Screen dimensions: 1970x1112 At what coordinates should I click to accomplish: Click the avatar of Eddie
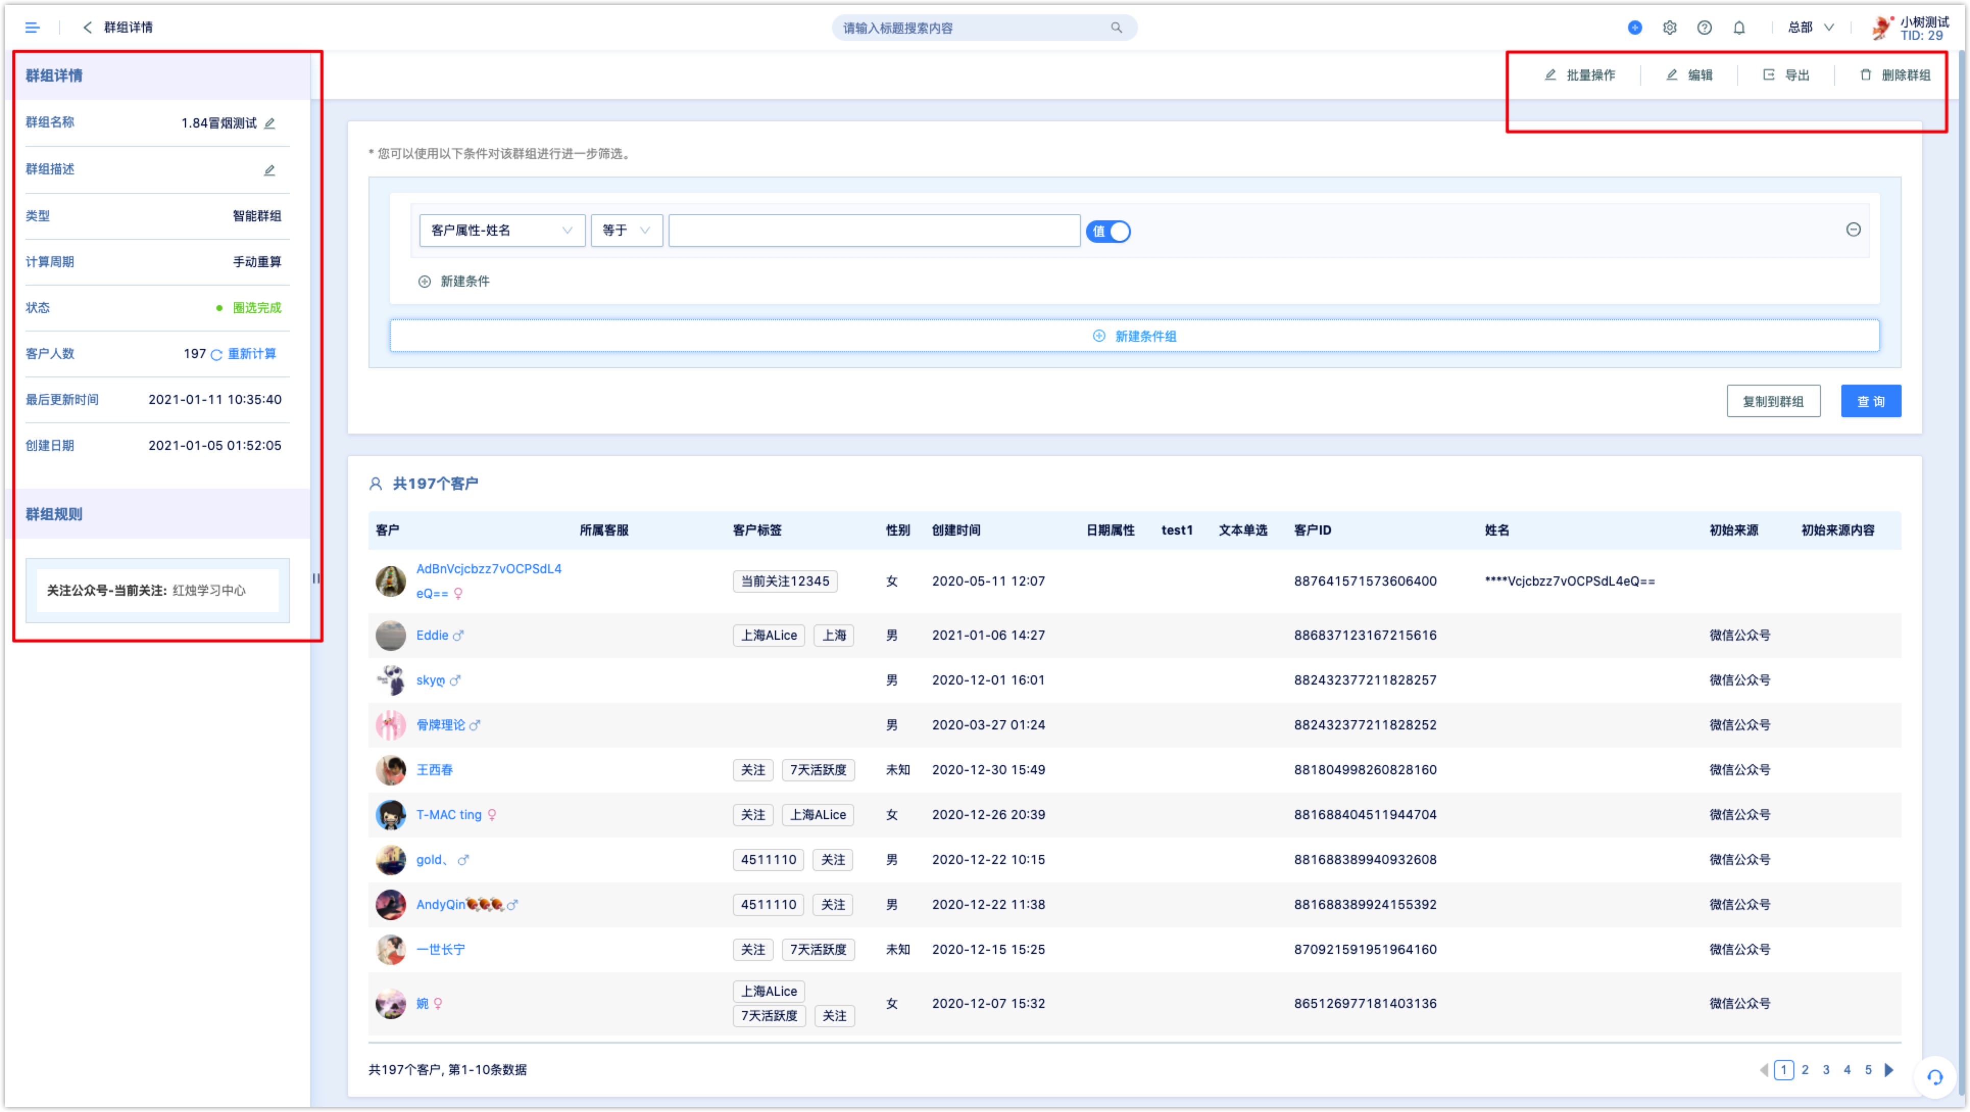tap(390, 635)
